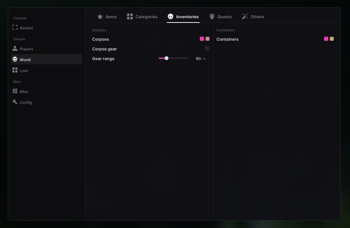Toggle the pink Containers checkbox
Viewport: 350px width, 228px height.
tap(326, 39)
